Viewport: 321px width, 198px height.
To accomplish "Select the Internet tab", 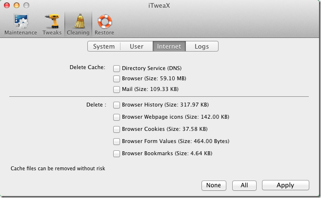I will (x=169, y=46).
